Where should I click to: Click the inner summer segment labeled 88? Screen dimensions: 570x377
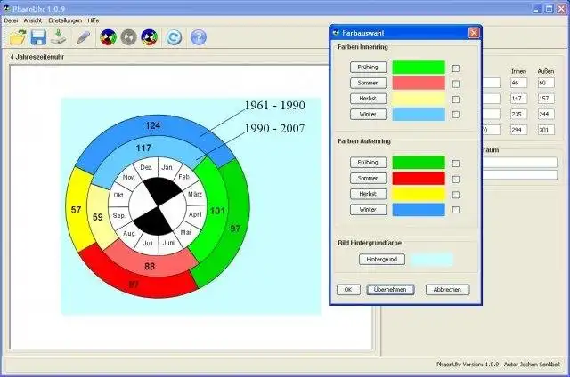click(150, 267)
